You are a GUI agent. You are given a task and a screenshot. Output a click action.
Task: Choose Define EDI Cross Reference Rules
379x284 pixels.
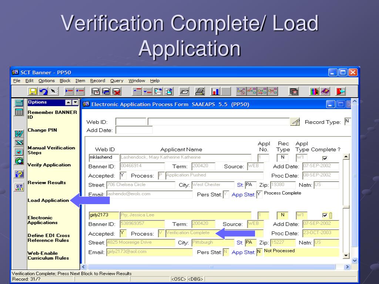coord(48,238)
